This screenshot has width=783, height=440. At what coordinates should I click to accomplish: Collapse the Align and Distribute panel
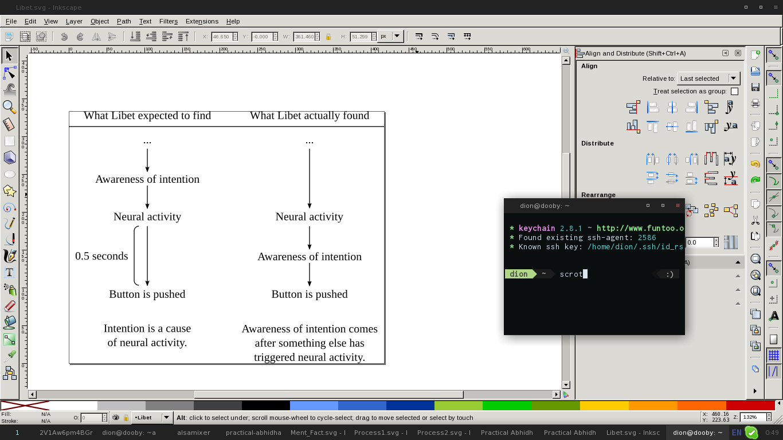click(x=725, y=53)
